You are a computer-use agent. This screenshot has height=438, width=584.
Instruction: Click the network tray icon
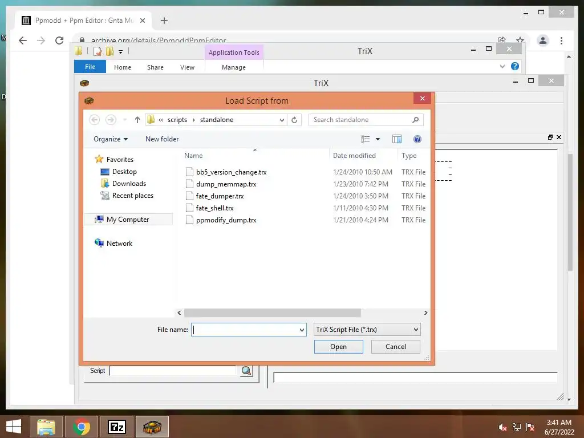tap(517, 427)
